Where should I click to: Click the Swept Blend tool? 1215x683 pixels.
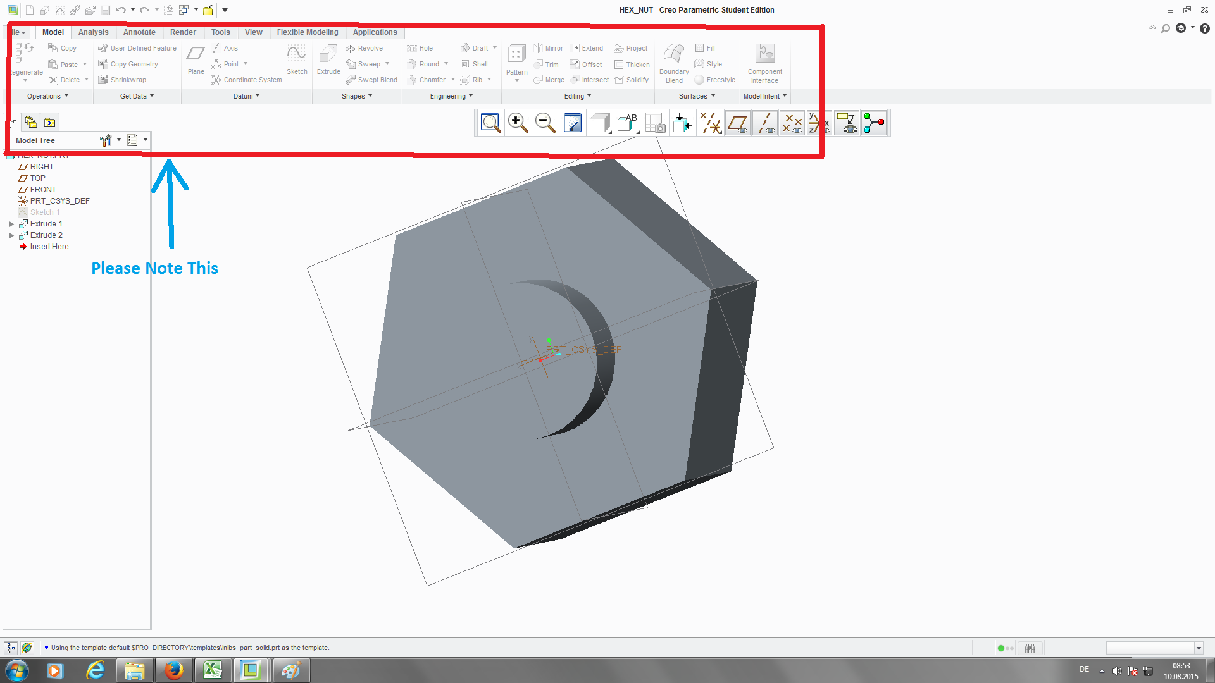[x=371, y=80]
